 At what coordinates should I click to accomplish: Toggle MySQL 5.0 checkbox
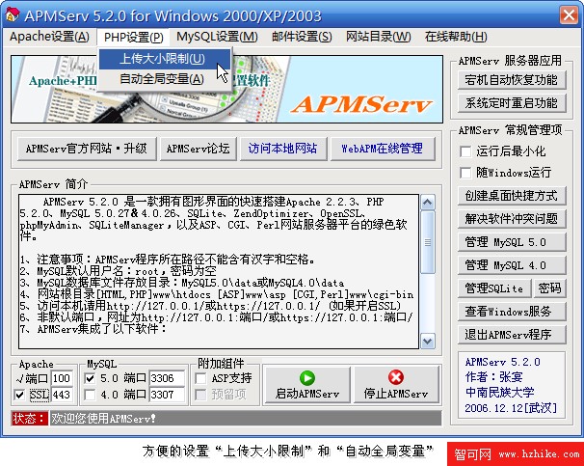90,378
